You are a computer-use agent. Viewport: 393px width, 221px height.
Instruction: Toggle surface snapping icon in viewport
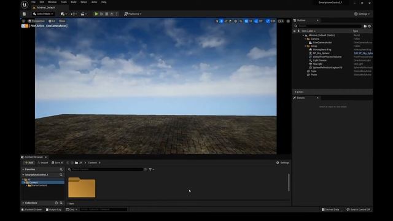[x=241, y=21]
